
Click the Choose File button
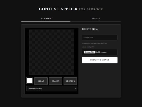89,52
